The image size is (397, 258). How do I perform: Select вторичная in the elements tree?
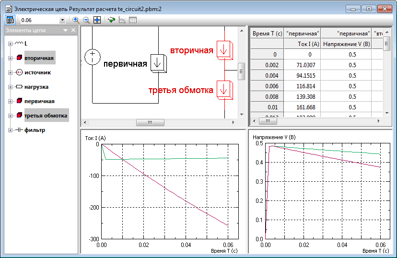click(x=39, y=58)
